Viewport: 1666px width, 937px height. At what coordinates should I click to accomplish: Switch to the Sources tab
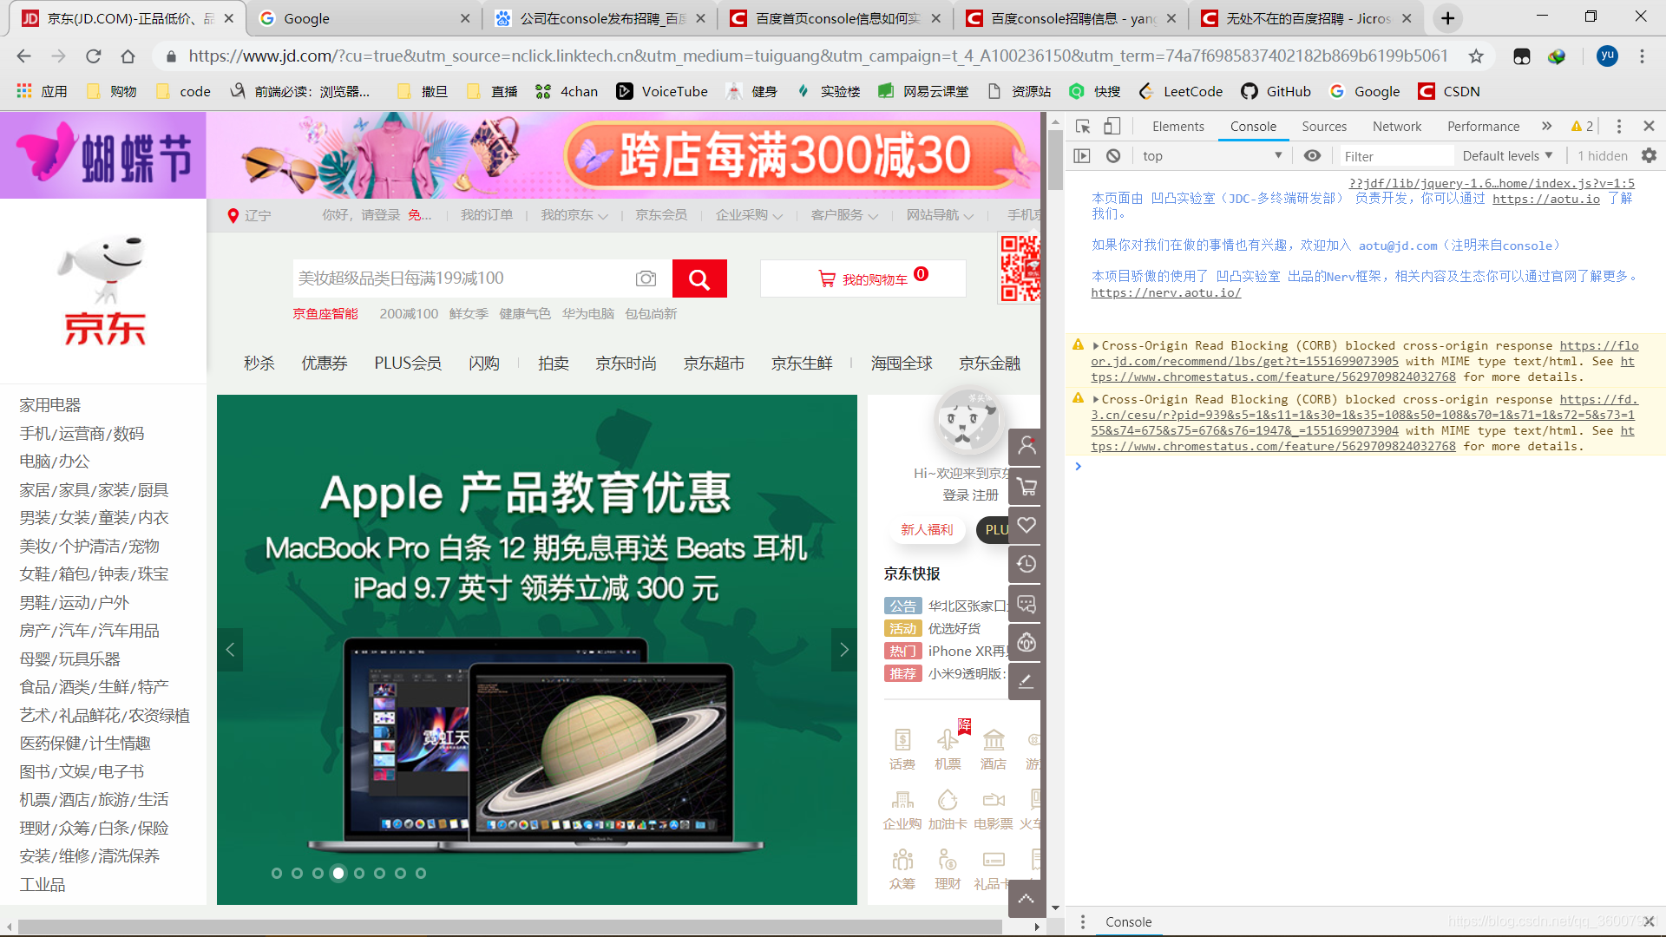(1324, 127)
